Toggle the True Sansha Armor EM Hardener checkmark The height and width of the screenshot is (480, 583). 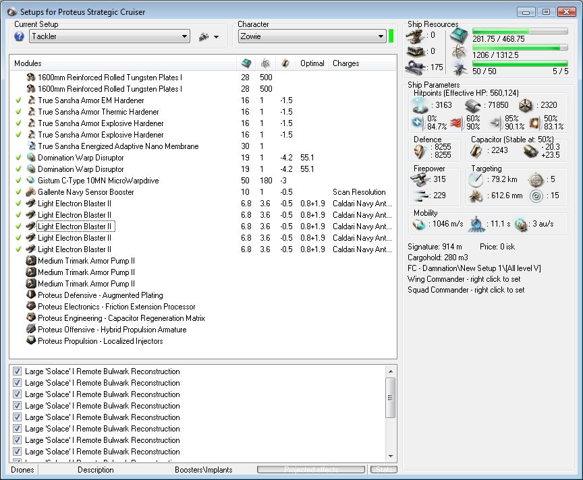tap(18, 100)
